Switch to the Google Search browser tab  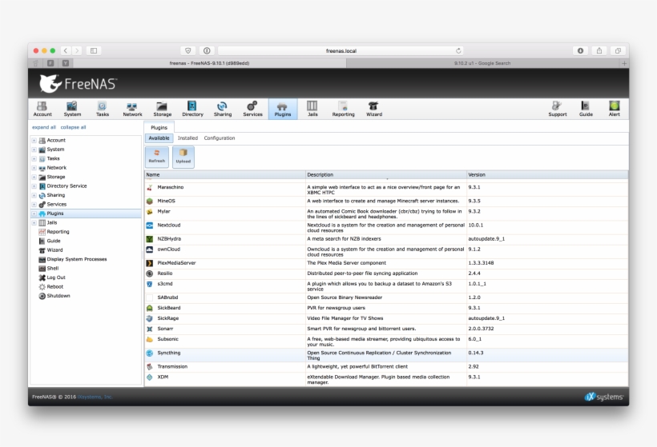click(x=482, y=63)
